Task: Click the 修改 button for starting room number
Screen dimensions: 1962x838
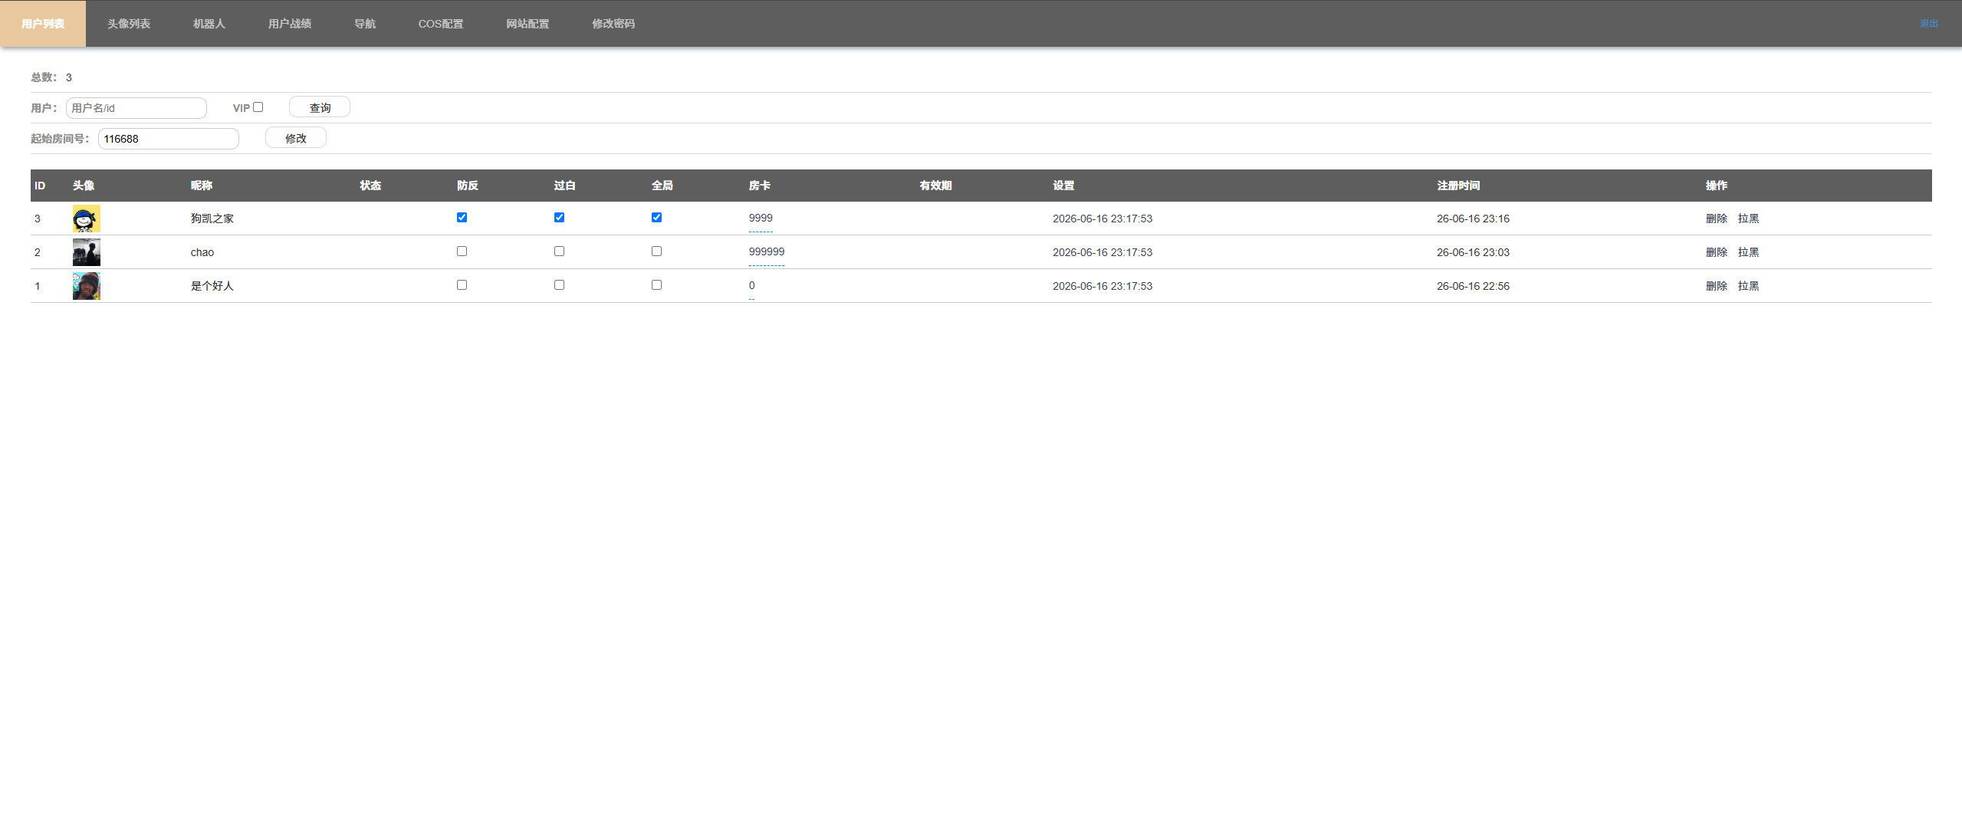Action: 296,138
